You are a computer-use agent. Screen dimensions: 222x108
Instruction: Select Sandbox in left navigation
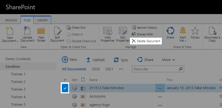click(13, 67)
